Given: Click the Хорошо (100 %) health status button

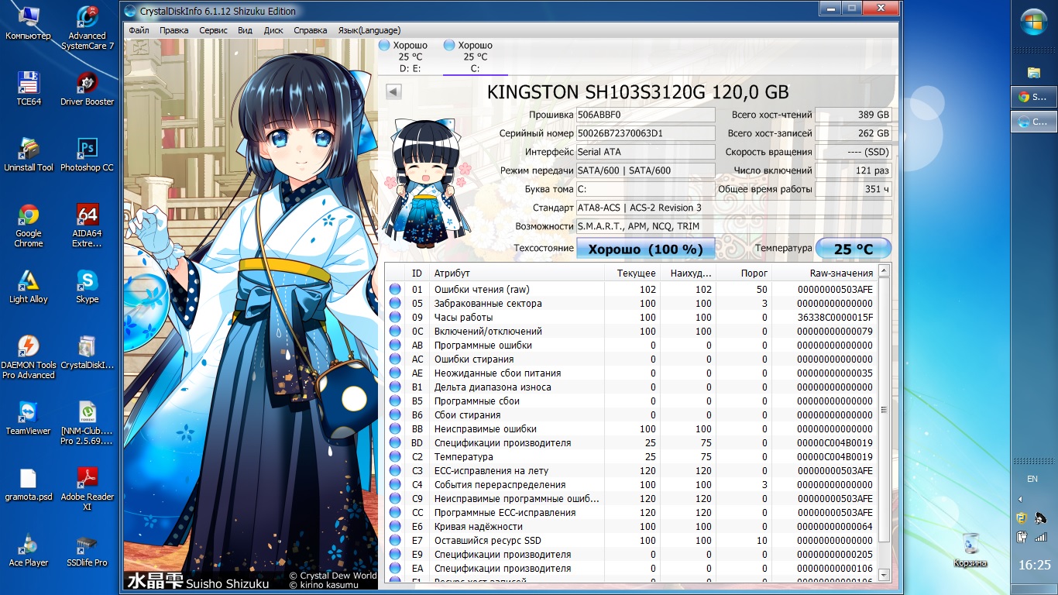Looking at the screenshot, I should [x=646, y=249].
